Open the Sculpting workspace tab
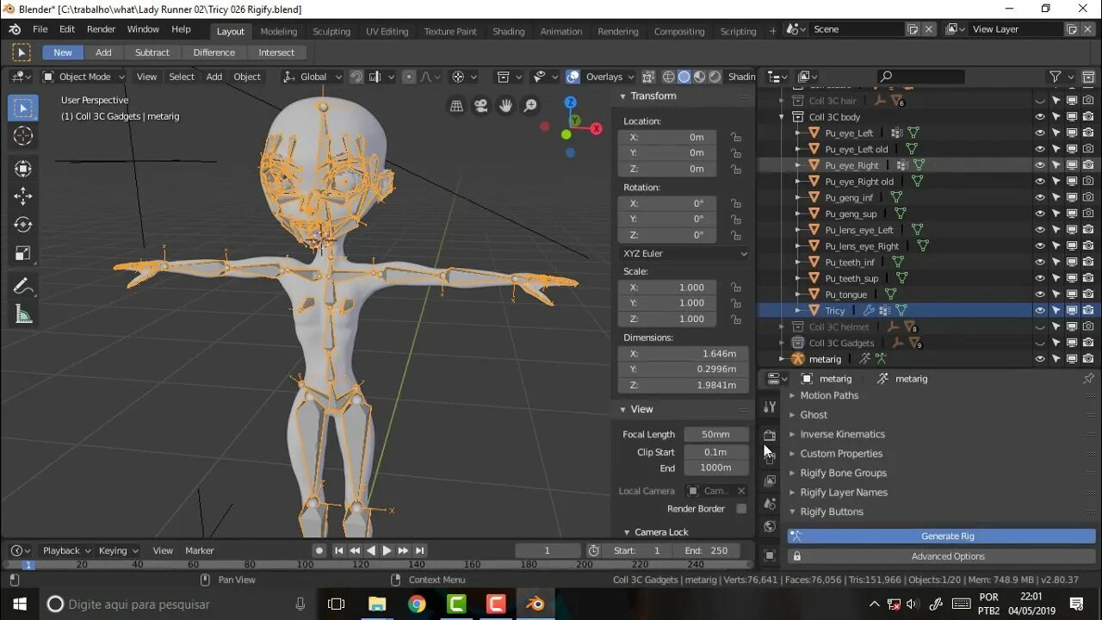This screenshot has width=1102, height=620. pos(331,31)
